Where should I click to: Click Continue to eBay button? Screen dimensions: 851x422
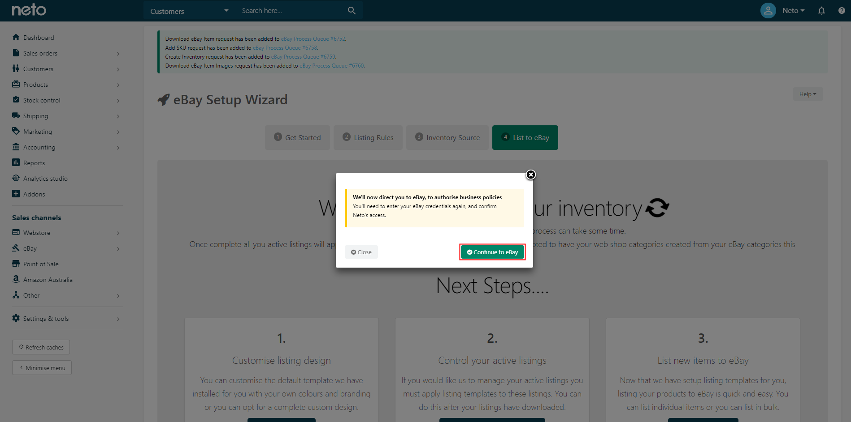492,252
